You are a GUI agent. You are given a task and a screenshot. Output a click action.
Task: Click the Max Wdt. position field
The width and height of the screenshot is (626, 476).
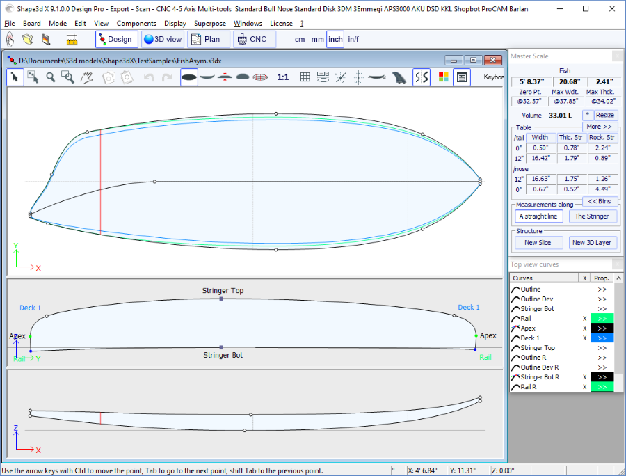coord(565,101)
